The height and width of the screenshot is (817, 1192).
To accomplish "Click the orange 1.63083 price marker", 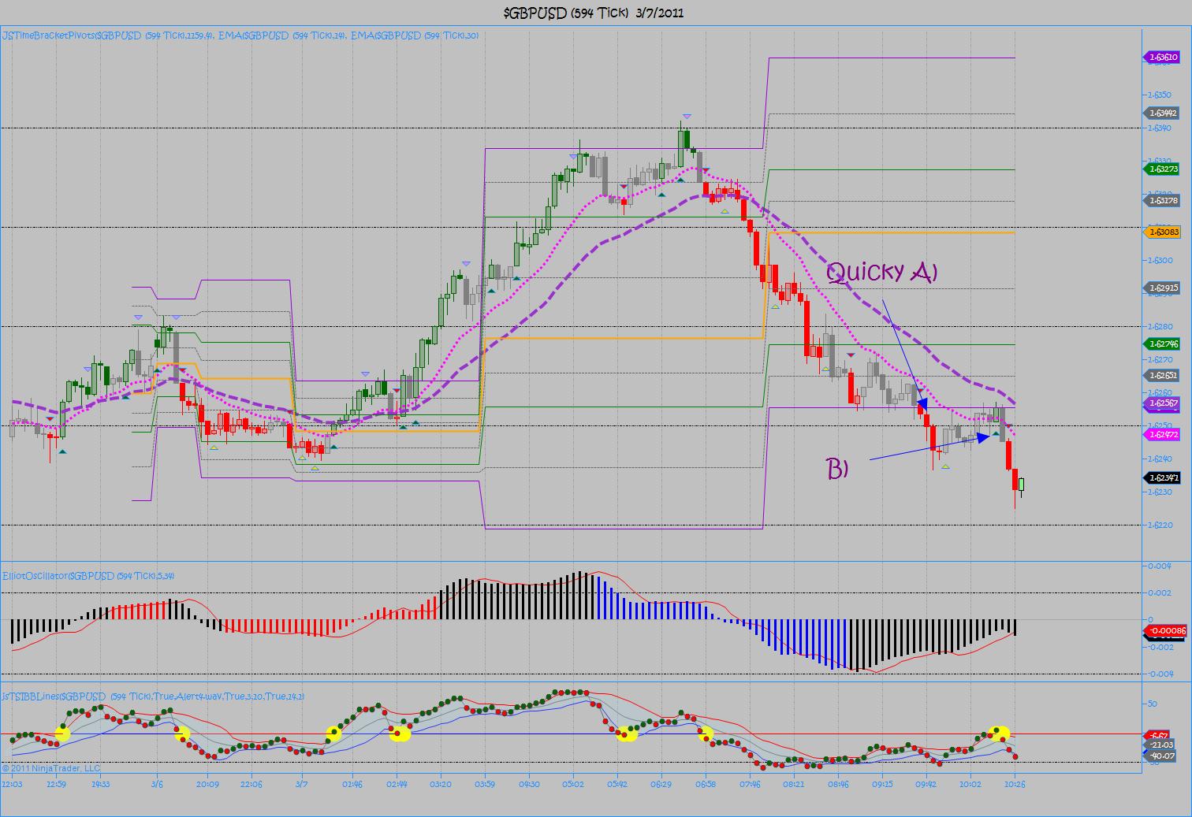I will [x=1161, y=232].
